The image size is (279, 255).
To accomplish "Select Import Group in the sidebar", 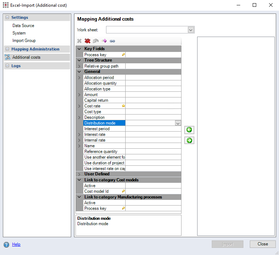I will (24, 41).
